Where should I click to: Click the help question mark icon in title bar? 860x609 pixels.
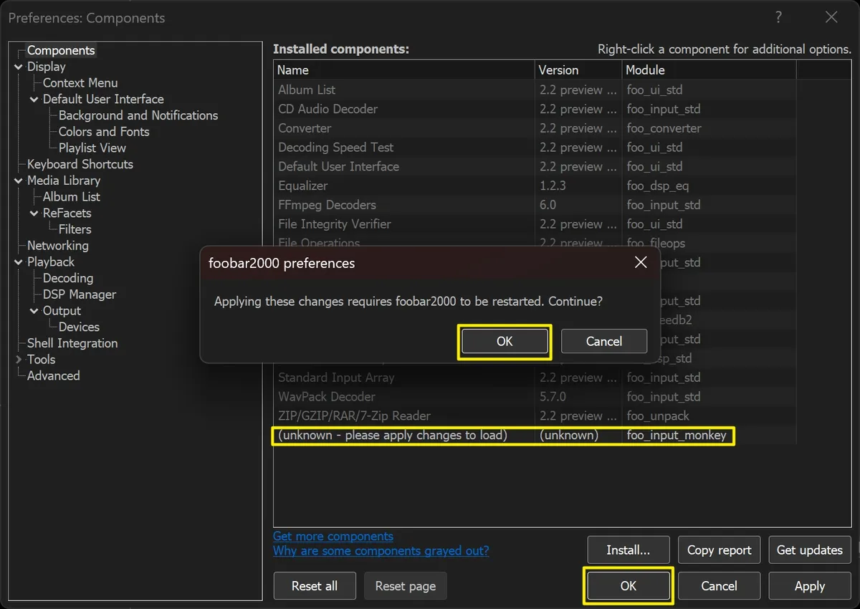coord(778,18)
